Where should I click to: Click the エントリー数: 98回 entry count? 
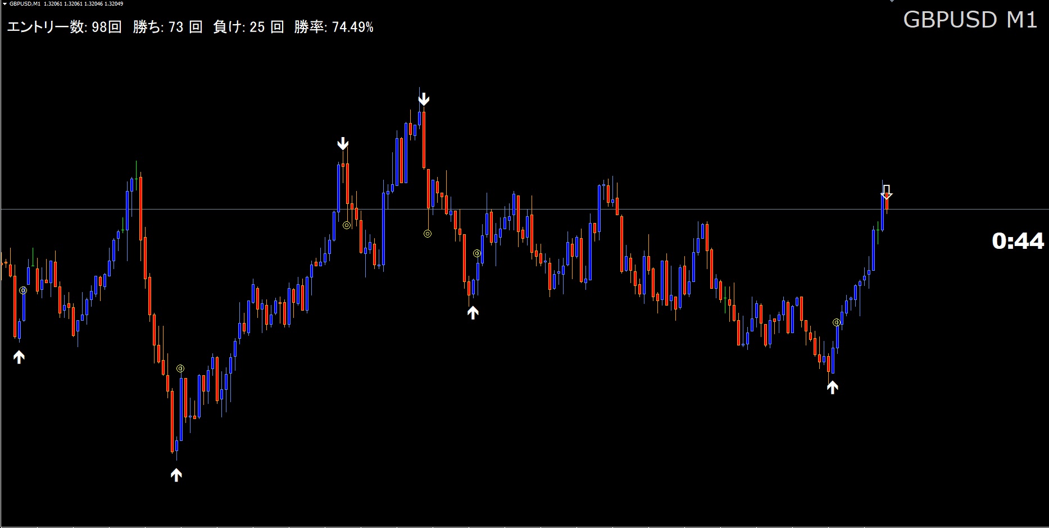64,27
